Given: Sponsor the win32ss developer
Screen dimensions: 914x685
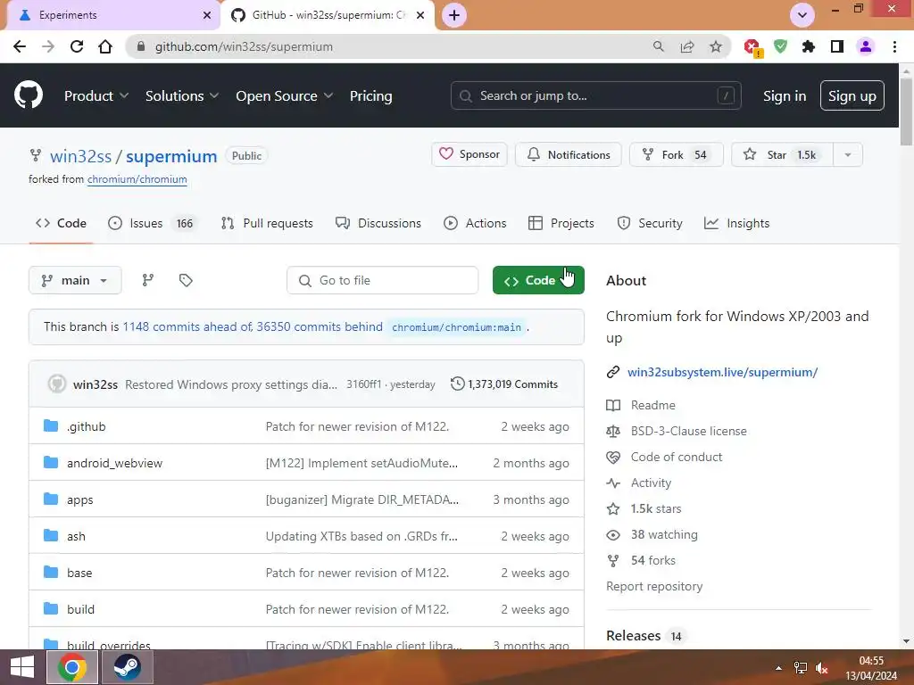Looking at the screenshot, I should pyautogui.click(x=469, y=154).
